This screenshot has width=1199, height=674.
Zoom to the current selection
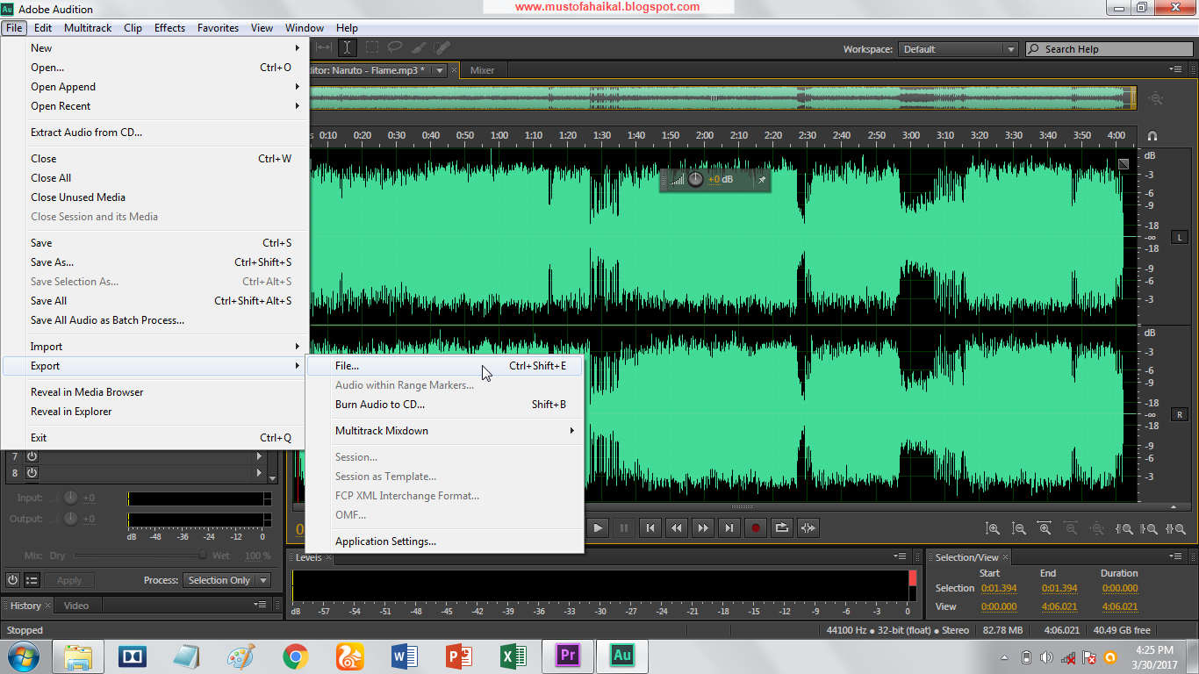tap(1175, 528)
